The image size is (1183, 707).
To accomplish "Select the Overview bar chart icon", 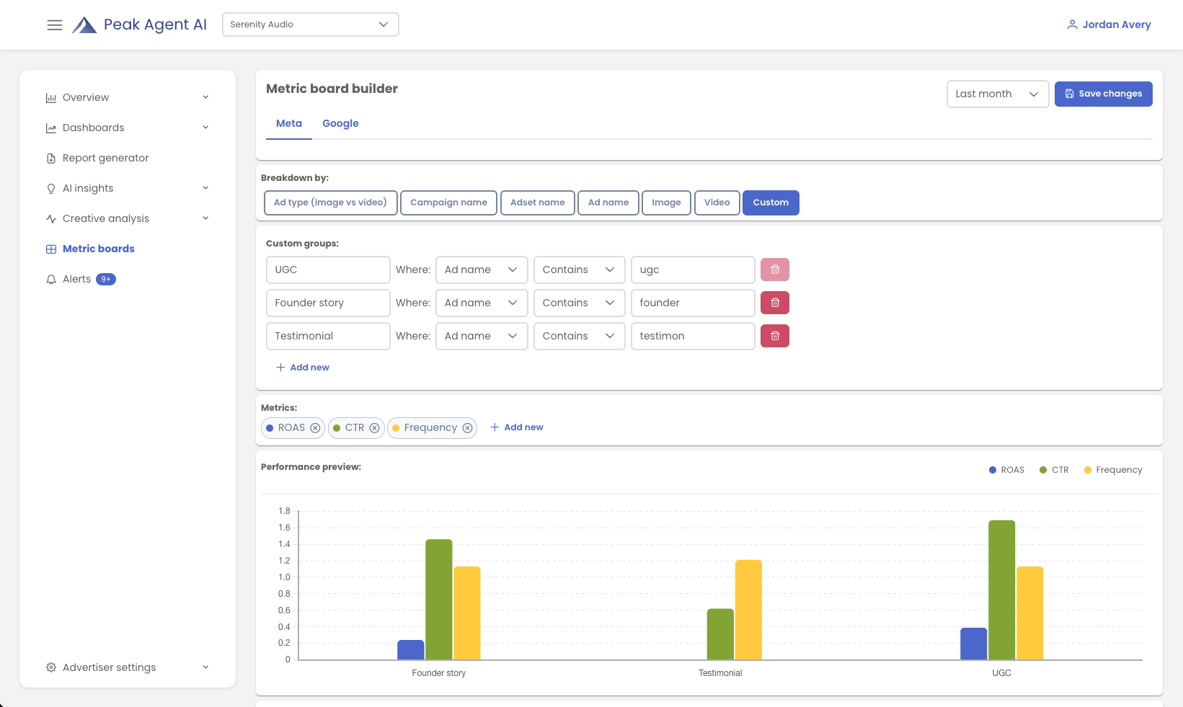I will point(50,97).
